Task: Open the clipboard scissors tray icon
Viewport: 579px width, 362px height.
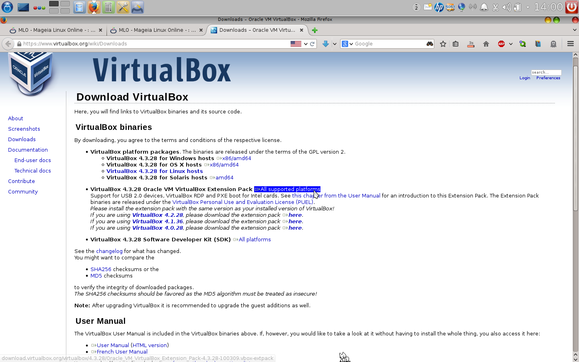Action: coord(495,7)
